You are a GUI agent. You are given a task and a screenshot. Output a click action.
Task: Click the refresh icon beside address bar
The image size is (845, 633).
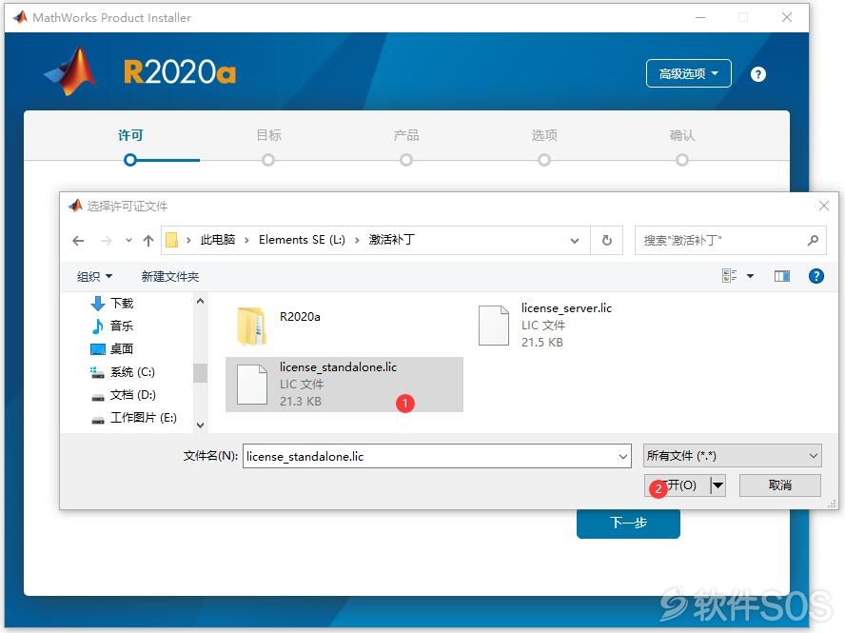click(607, 241)
